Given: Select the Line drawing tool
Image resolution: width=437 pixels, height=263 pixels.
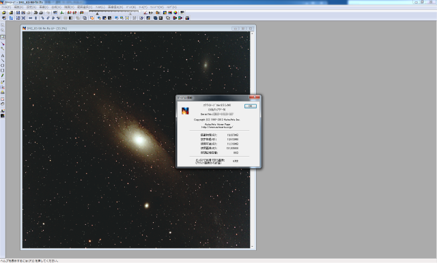Looking at the screenshot, I should coord(3,61).
